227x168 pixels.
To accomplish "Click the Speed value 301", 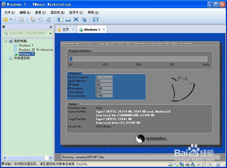I will (x=104, y=81).
